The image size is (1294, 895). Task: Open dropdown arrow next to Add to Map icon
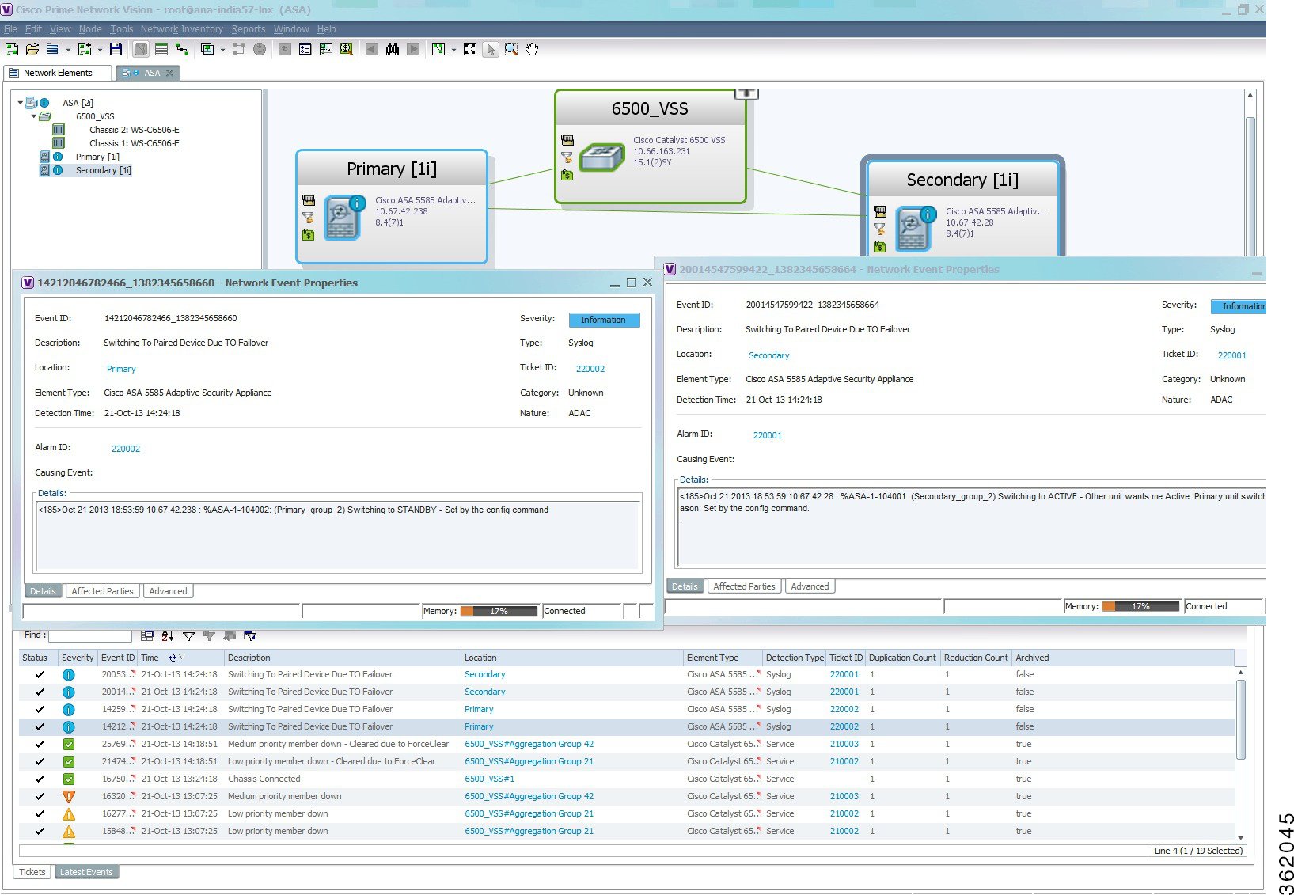coord(100,50)
